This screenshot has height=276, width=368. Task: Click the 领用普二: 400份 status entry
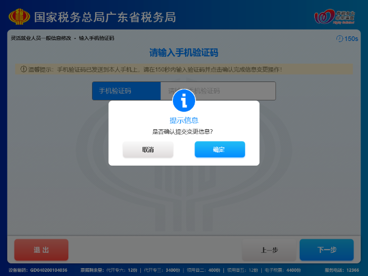(203, 270)
